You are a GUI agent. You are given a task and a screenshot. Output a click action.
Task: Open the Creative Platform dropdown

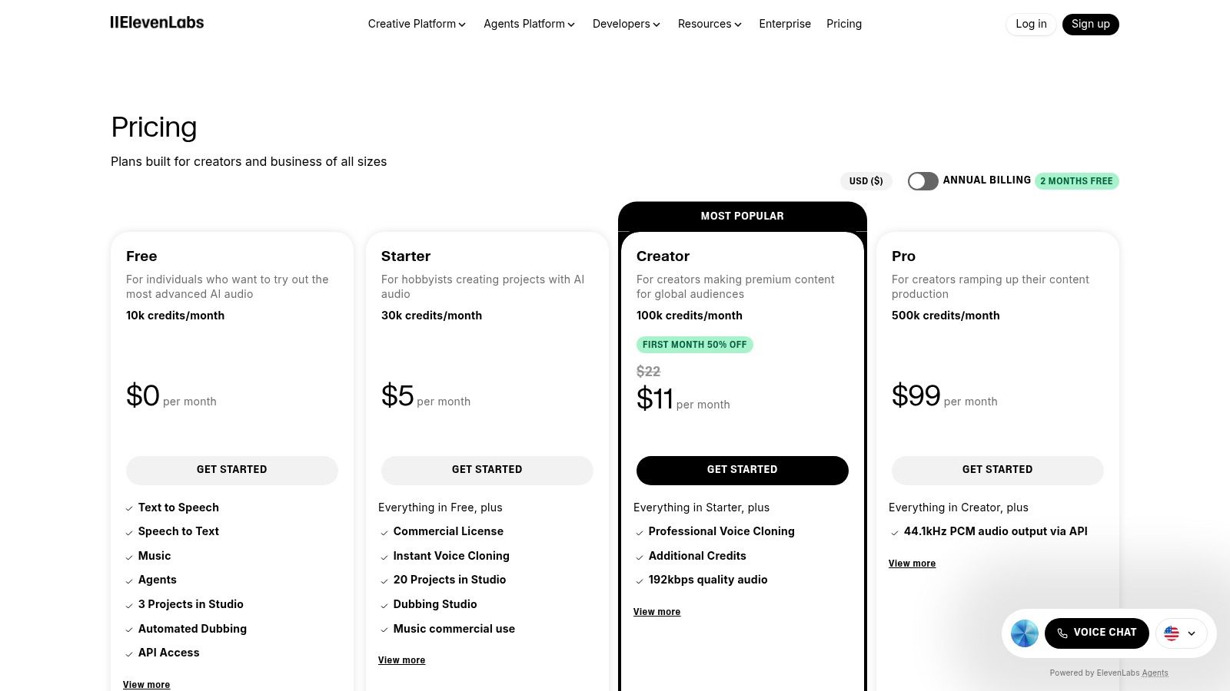416,24
